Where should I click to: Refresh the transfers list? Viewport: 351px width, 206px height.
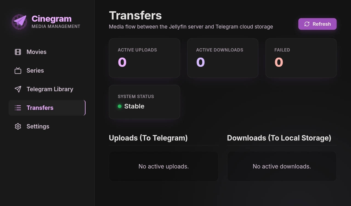coord(317,24)
